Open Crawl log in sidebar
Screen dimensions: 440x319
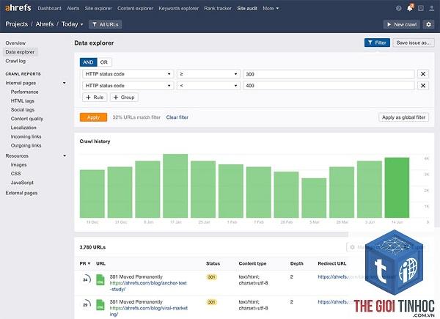(x=15, y=61)
